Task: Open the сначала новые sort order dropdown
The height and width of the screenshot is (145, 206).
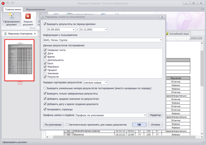Action: 106,83
